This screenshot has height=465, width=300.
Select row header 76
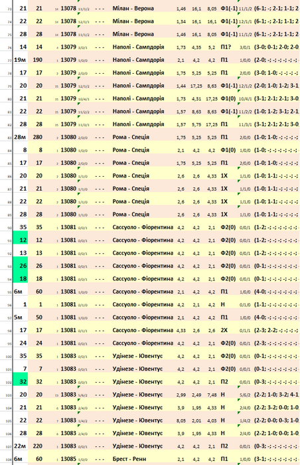coord(9,48)
